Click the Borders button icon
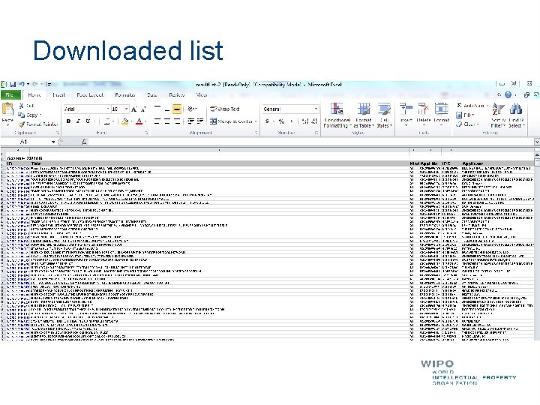Image resolution: width=540 pixels, height=405 pixels. click(x=107, y=121)
